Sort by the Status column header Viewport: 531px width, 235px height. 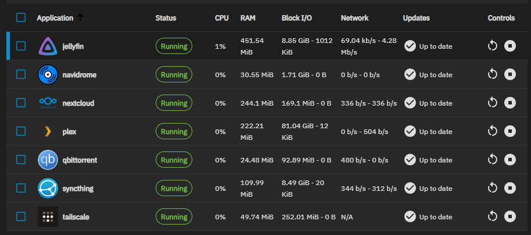tap(166, 18)
